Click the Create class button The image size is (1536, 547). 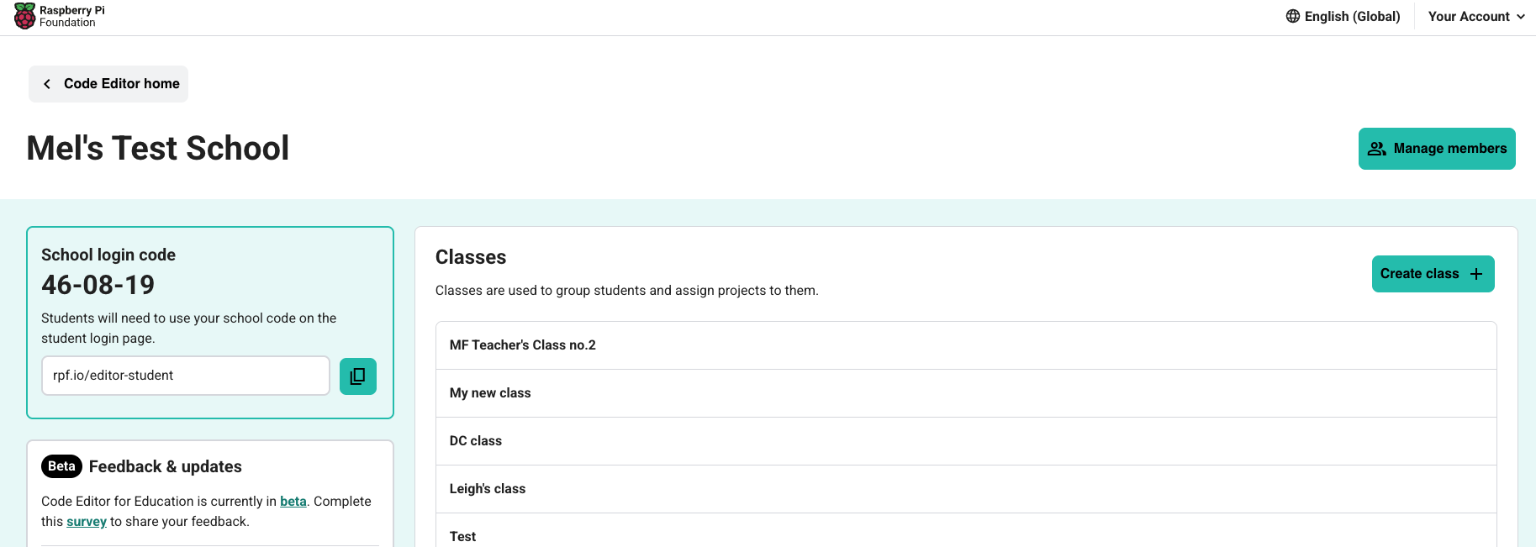(x=1432, y=274)
